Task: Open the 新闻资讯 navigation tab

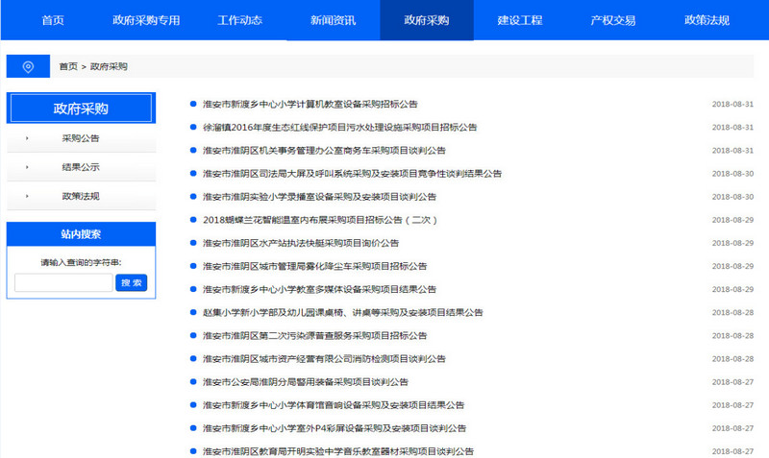Action: coord(333,20)
